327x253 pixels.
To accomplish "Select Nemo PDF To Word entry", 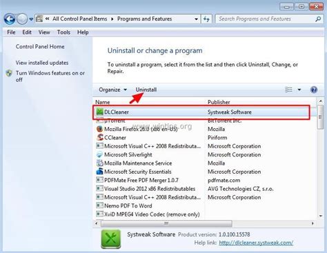I will (x=128, y=205).
